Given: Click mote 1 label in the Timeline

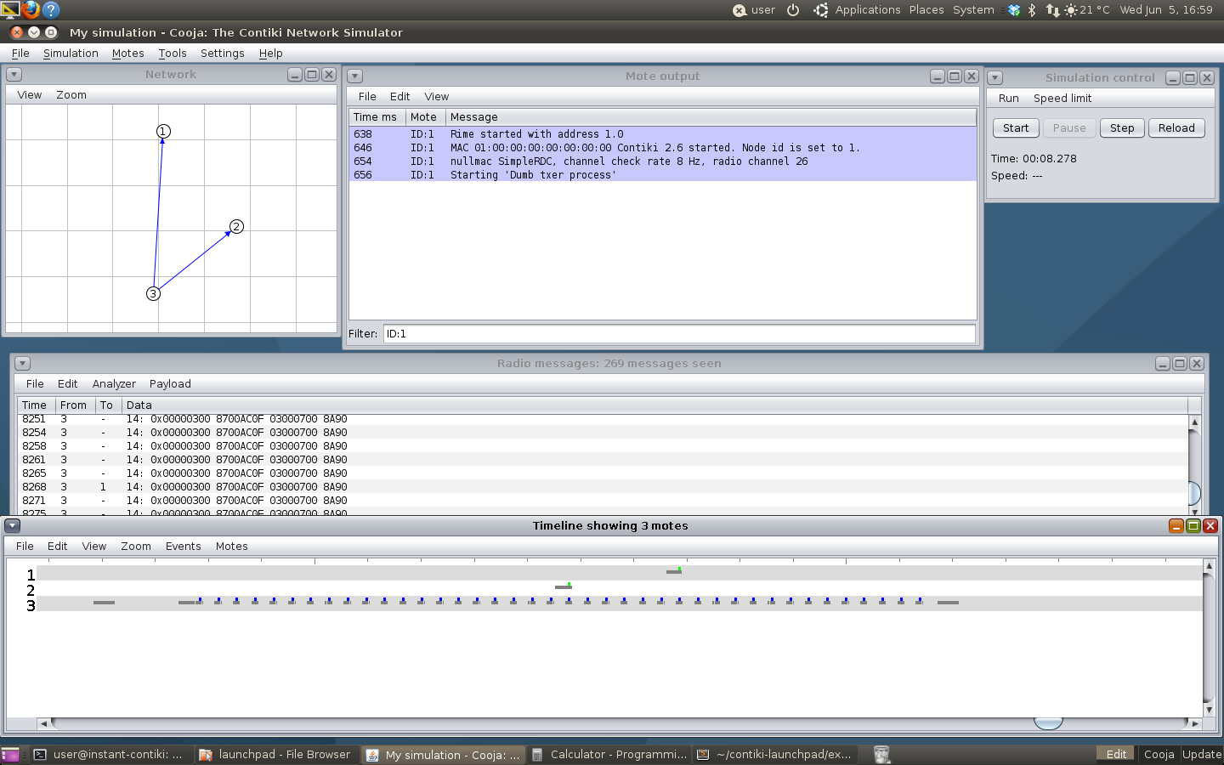Looking at the screenshot, I should pyautogui.click(x=31, y=575).
